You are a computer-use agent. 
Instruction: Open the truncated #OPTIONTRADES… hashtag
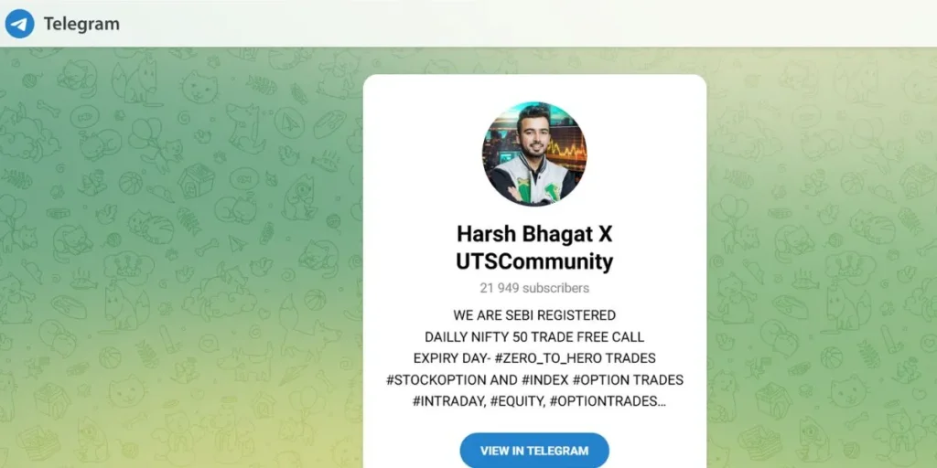point(608,402)
